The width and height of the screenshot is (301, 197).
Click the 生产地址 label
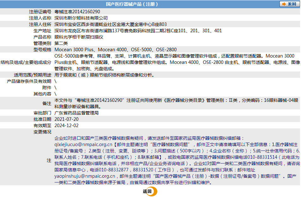[x=42, y=31]
